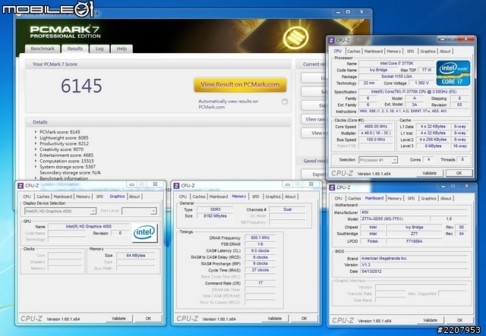The width and height of the screenshot is (486, 336).
Task: Open the Perf Level dropdown
Action: tap(139, 211)
